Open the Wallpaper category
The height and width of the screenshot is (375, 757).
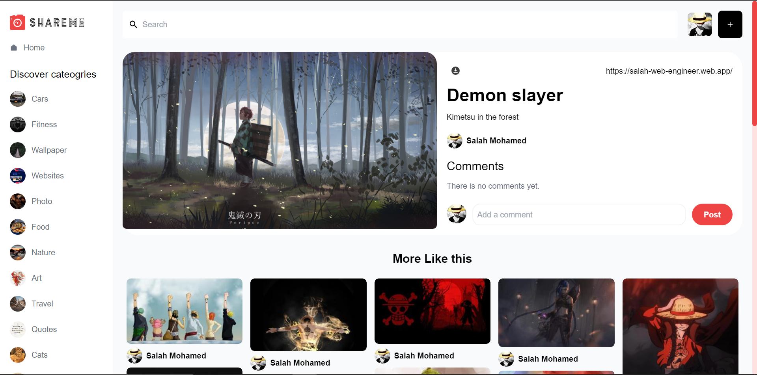coord(49,150)
